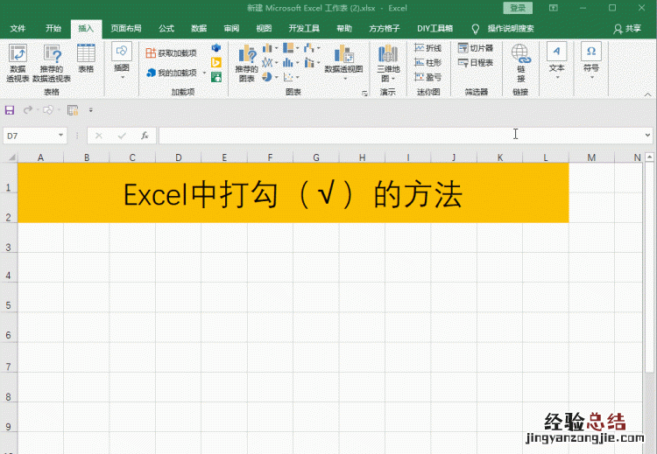657x454 pixels.
Task: Open Recommended Charts (推荐的图表)
Action: tap(247, 61)
